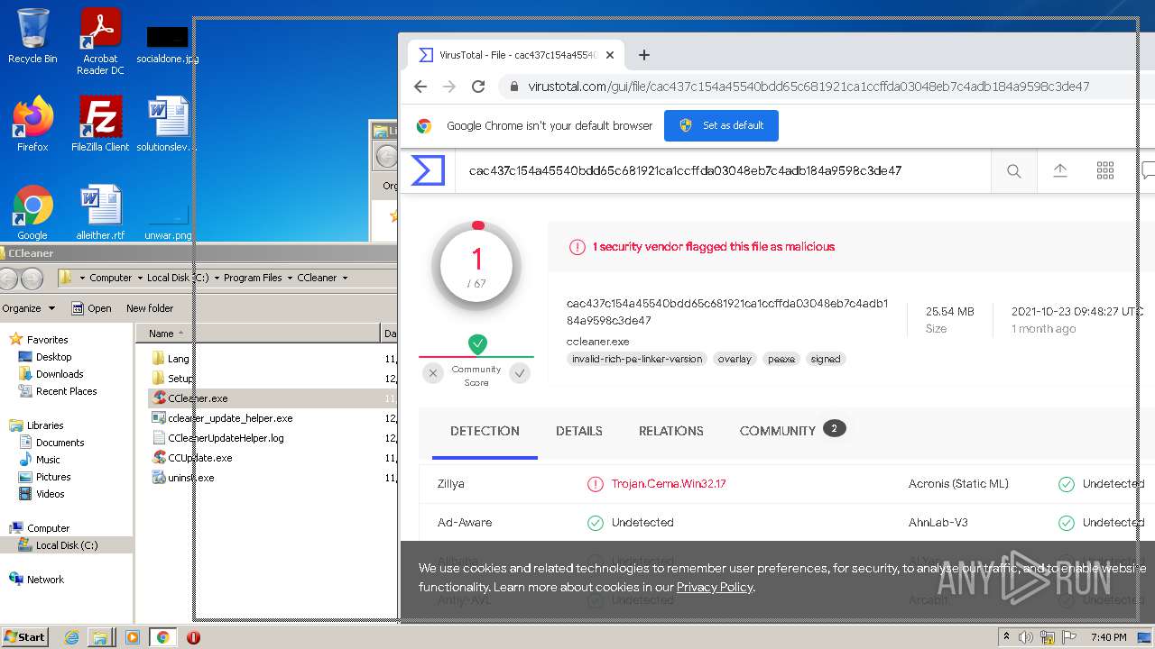This screenshot has height=649, width=1155.
Task: Open solutionslev document on desktop
Action: click(168, 123)
